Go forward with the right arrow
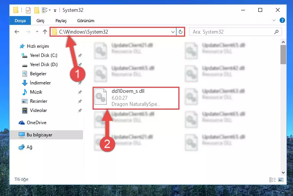Screen dimensions: 293x196 click(x=28, y=32)
